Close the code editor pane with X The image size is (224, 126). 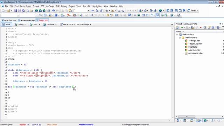coord(172,24)
